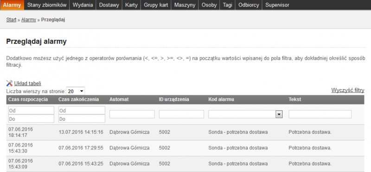Click Dąbrowa Górnicza in the 18:14:17 row
The width and height of the screenshot is (371, 172).
pyautogui.click(x=129, y=132)
